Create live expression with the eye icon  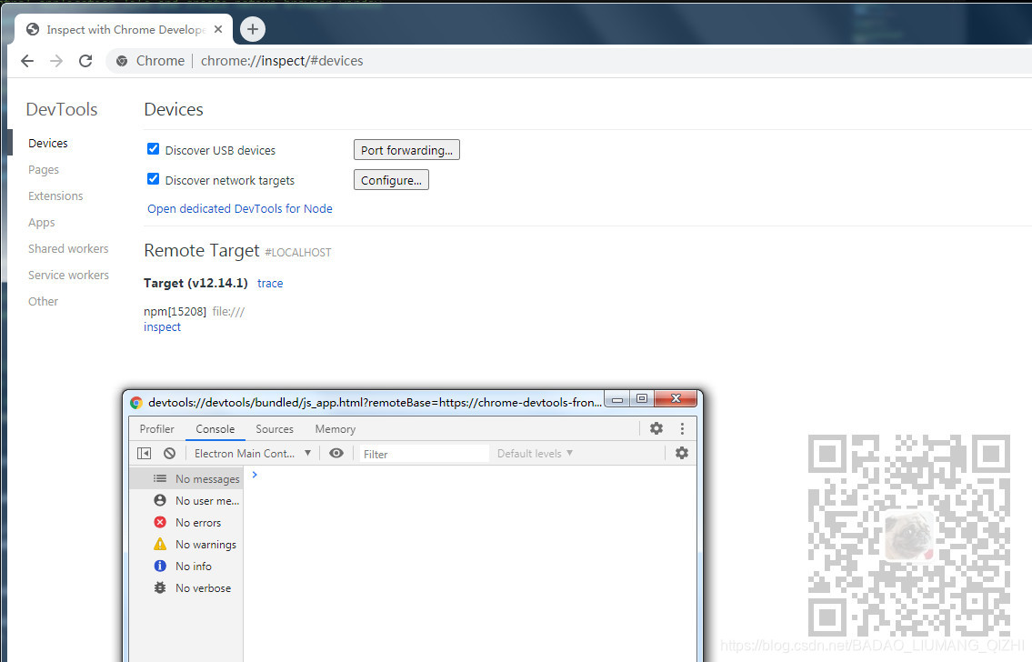(x=336, y=454)
